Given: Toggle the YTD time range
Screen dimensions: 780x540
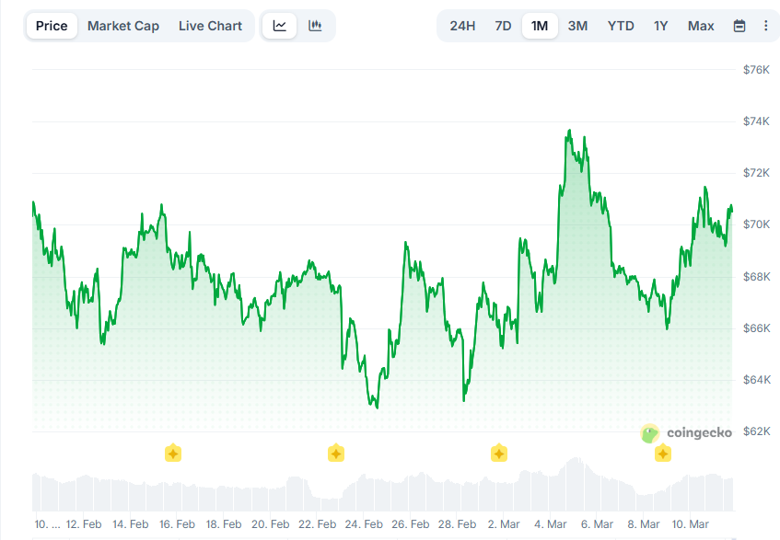Looking at the screenshot, I should [620, 26].
